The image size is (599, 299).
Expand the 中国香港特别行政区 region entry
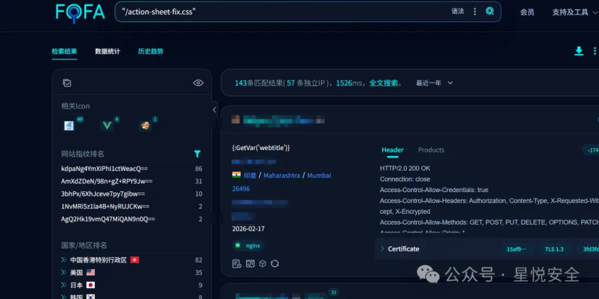click(x=64, y=260)
